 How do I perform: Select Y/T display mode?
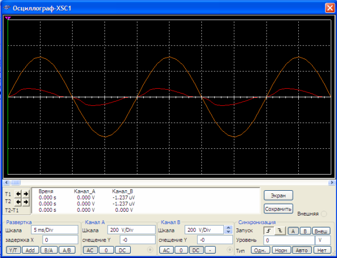(x=13, y=250)
